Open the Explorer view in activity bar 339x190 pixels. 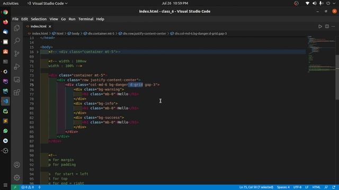tap(17, 28)
